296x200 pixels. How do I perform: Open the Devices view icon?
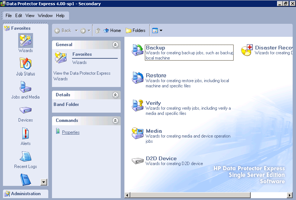(26, 110)
